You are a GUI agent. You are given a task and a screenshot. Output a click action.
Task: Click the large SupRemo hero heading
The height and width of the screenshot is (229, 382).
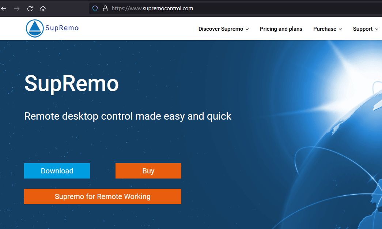point(71,84)
